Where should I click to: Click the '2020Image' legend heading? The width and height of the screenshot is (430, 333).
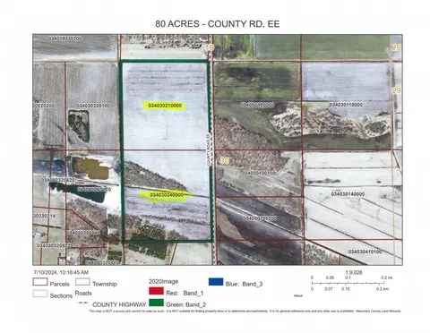tap(163, 281)
